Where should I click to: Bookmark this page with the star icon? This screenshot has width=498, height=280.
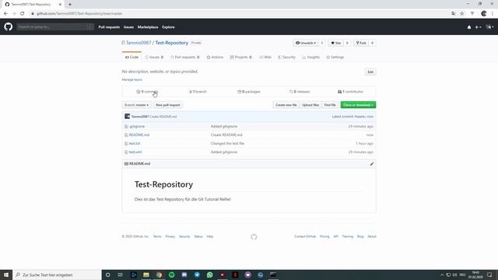pos(462,14)
